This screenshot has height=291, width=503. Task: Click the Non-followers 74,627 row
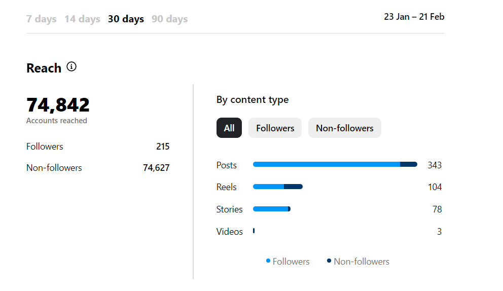[x=97, y=168]
